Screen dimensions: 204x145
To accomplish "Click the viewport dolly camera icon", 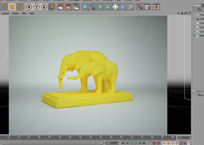I will (182, 13).
